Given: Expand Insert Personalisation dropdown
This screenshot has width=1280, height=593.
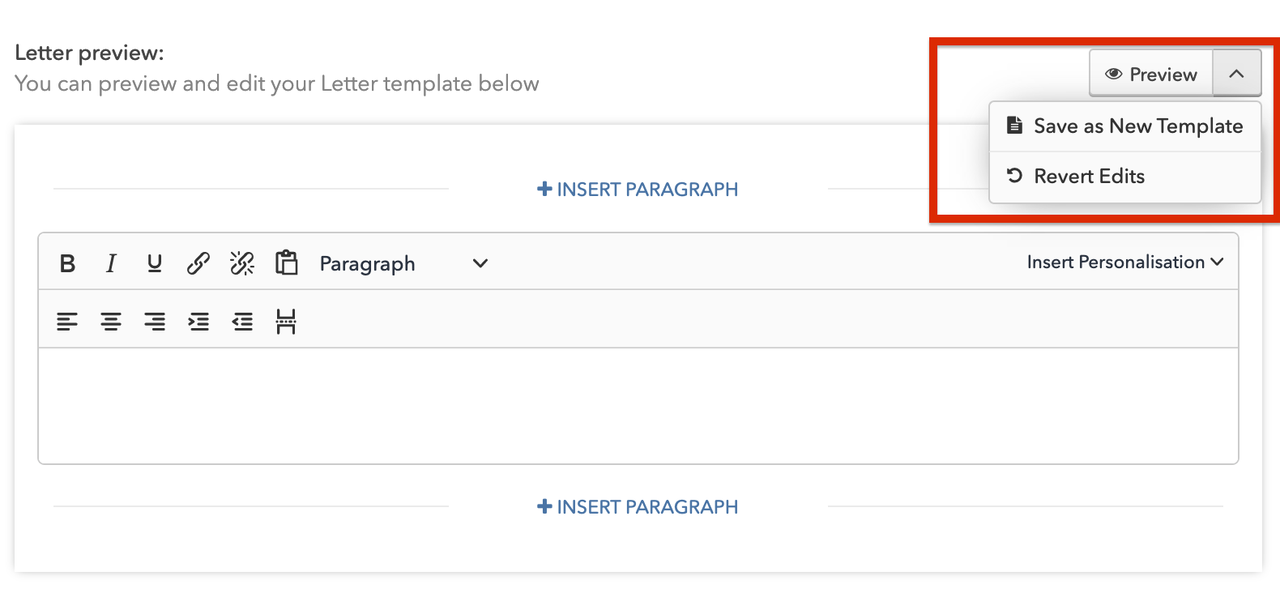Looking at the screenshot, I should pyautogui.click(x=1125, y=262).
